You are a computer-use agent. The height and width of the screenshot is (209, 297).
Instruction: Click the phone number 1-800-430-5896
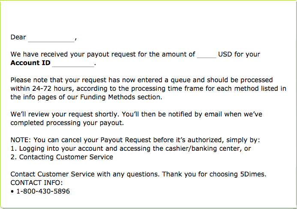43,191
